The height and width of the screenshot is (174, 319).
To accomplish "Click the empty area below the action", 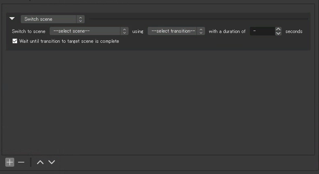I will click(x=159, y=102).
